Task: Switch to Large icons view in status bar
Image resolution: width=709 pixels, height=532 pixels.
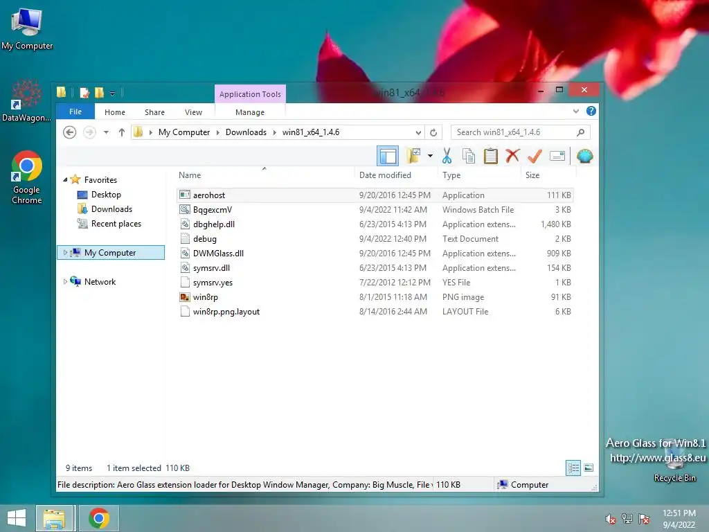Action: tap(589, 468)
